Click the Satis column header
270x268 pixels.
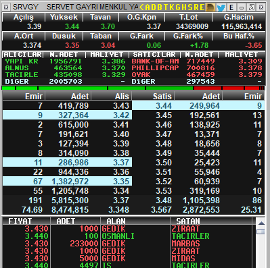(153, 97)
